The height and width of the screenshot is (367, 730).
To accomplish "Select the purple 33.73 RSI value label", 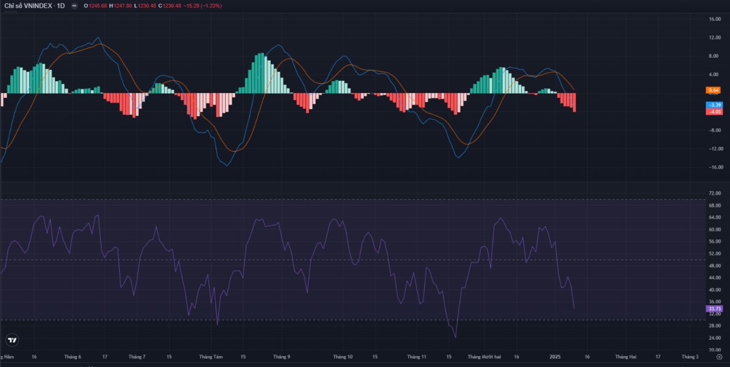I will [x=714, y=309].
